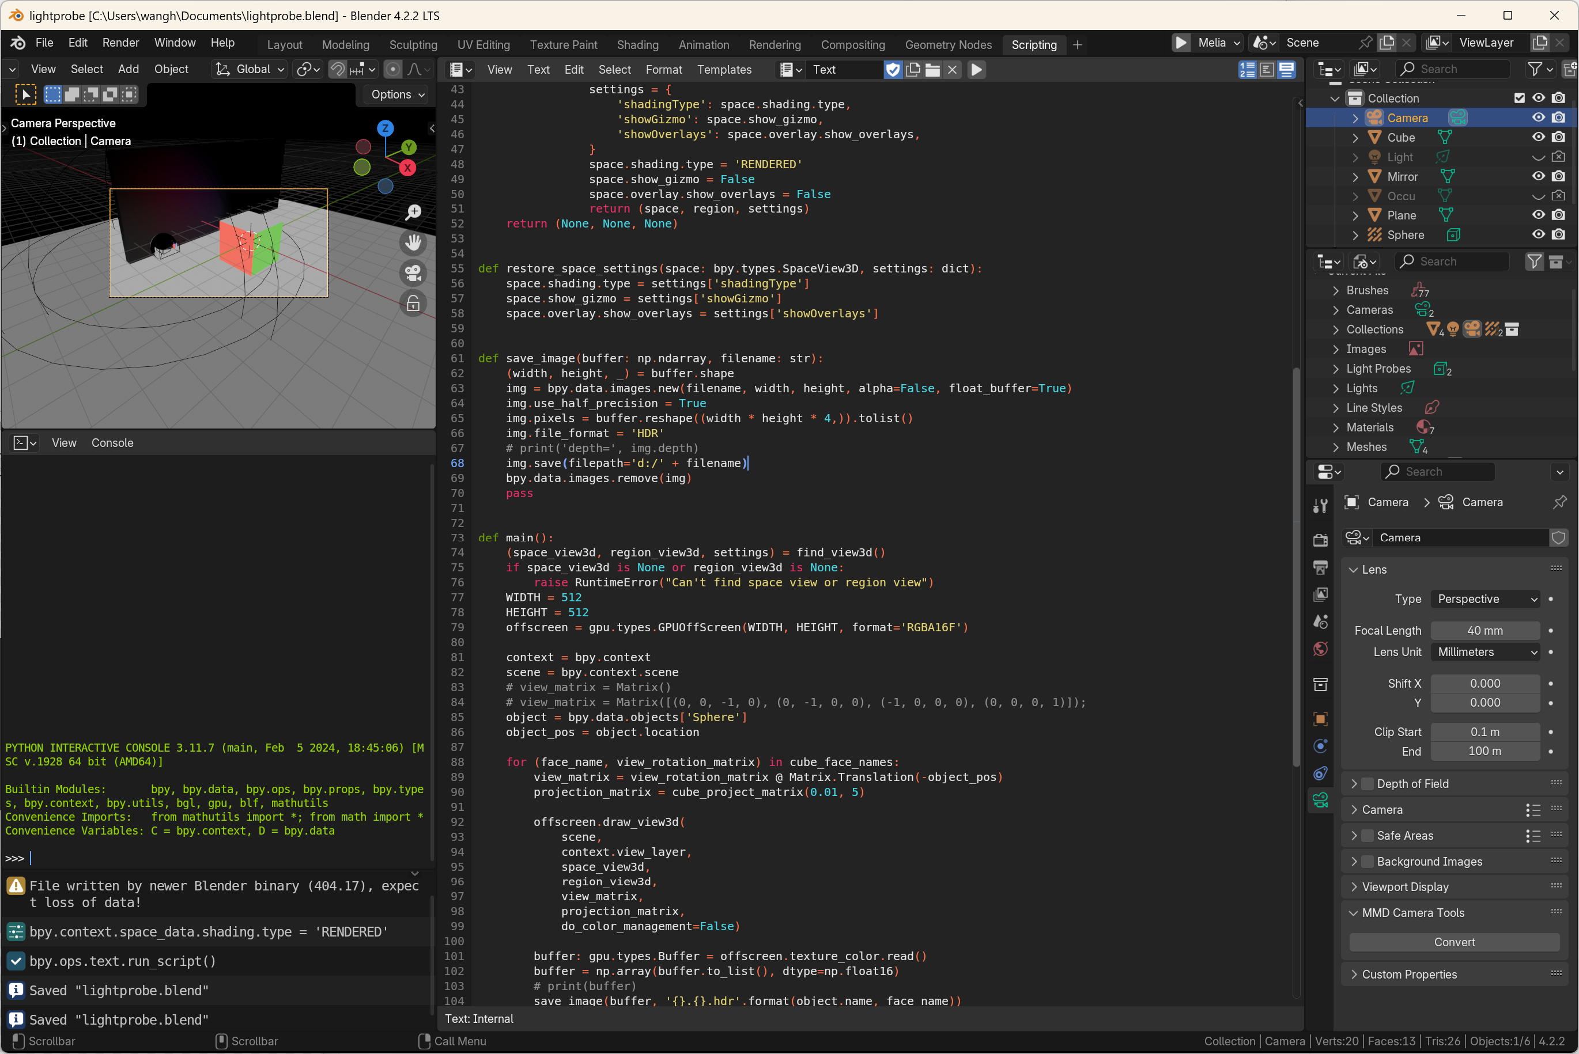Enable the Depth of Field checkbox
This screenshot has height=1054, width=1579.
point(1367,784)
